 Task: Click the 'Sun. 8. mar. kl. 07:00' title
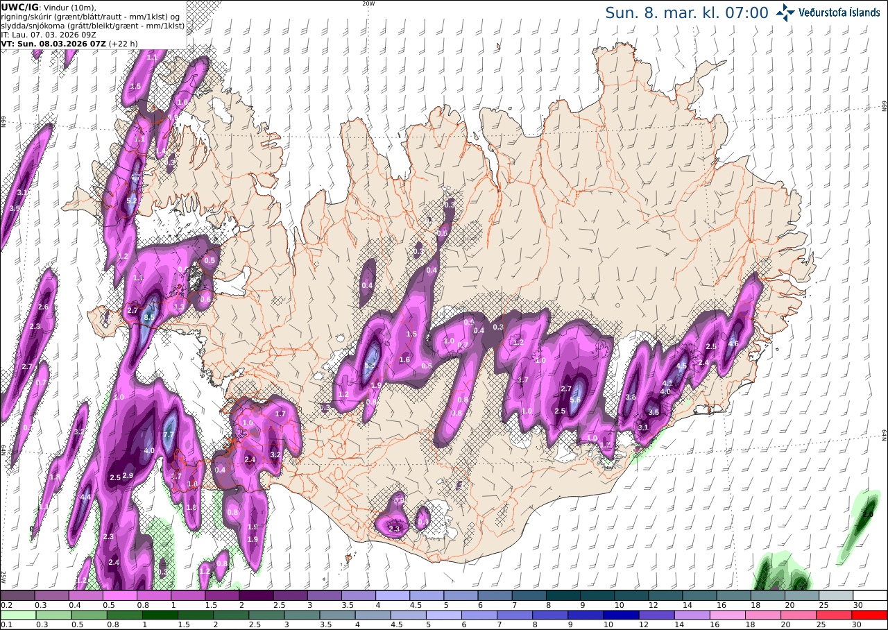click(687, 12)
